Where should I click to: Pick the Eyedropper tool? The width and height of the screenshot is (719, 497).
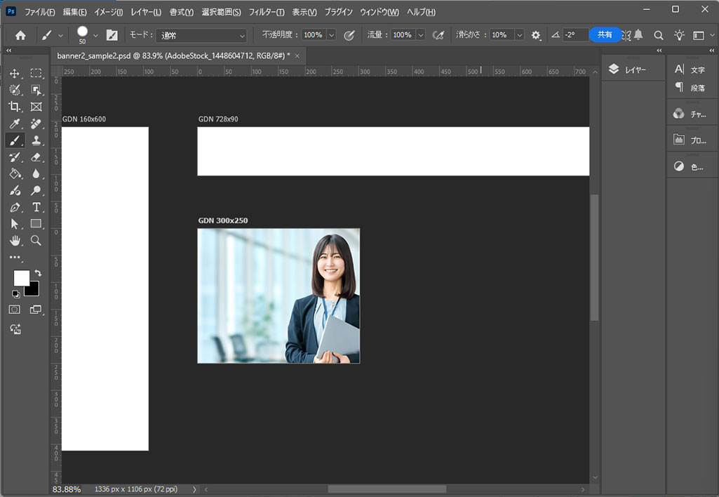tap(15, 124)
